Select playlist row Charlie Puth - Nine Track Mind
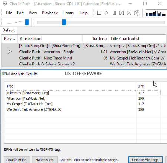167x163 pixels. (x=83, y=58)
